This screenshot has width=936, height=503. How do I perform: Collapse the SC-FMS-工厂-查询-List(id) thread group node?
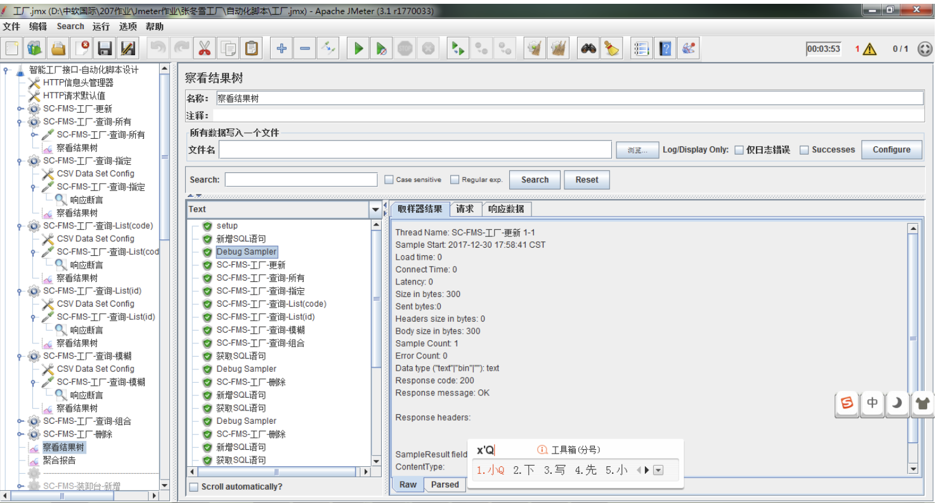point(20,291)
